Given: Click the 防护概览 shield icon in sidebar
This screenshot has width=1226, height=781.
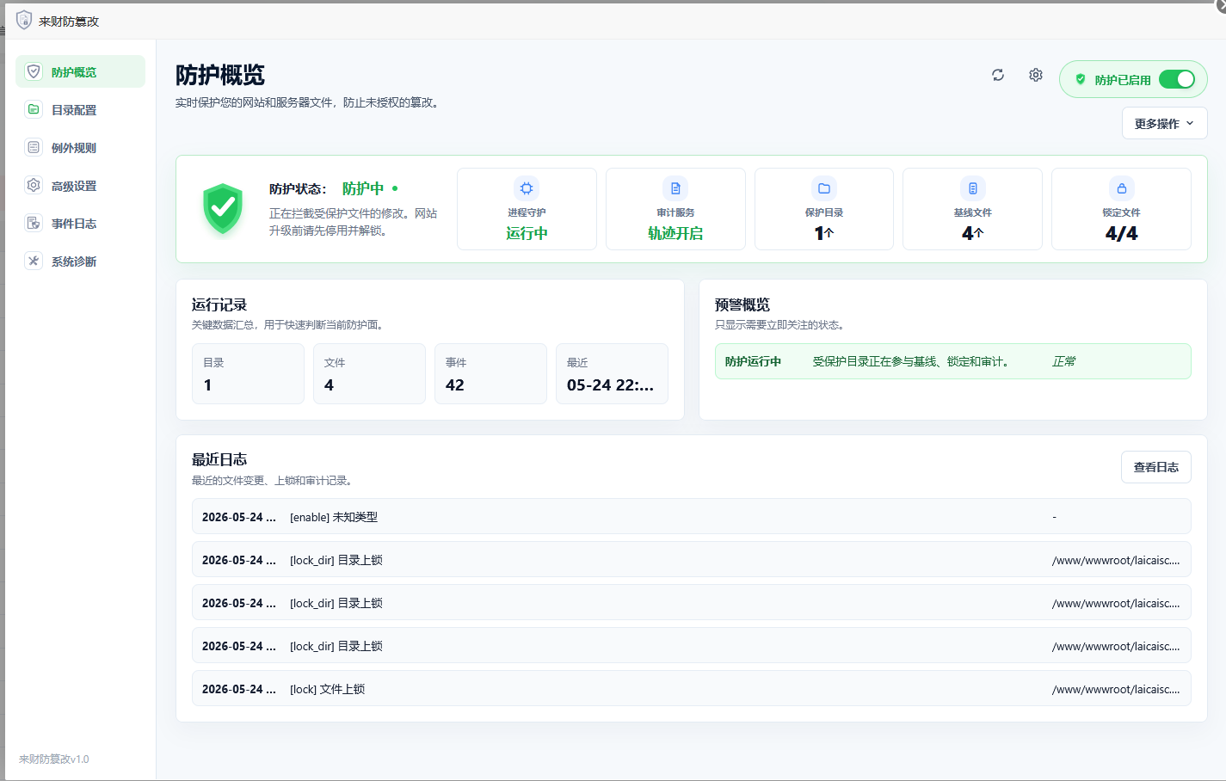Looking at the screenshot, I should (x=34, y=71).
